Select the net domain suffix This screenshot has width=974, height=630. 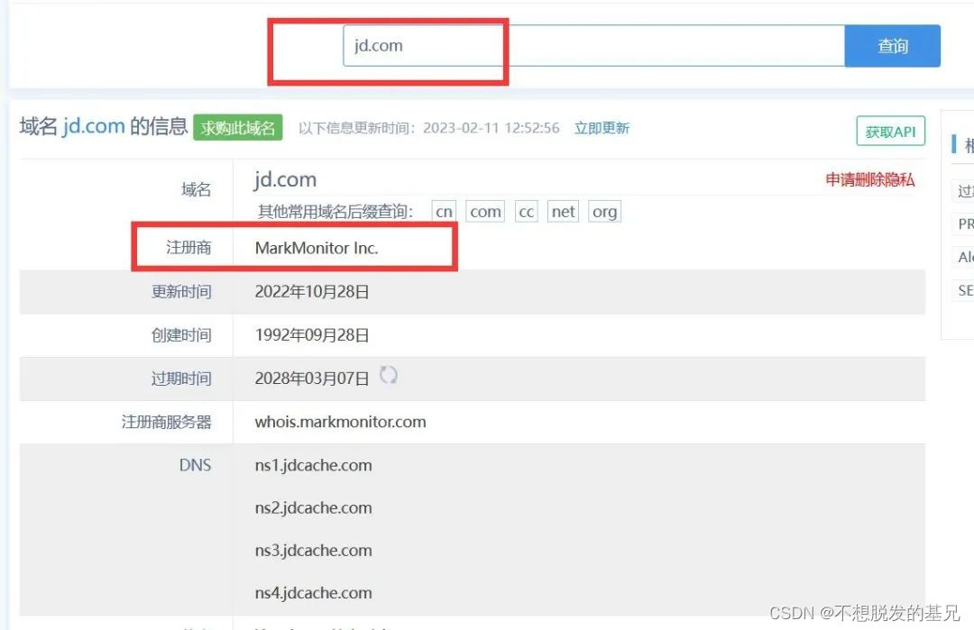(x=563, y=212)
